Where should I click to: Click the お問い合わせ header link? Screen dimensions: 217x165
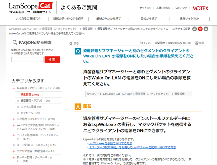(163, 8)
